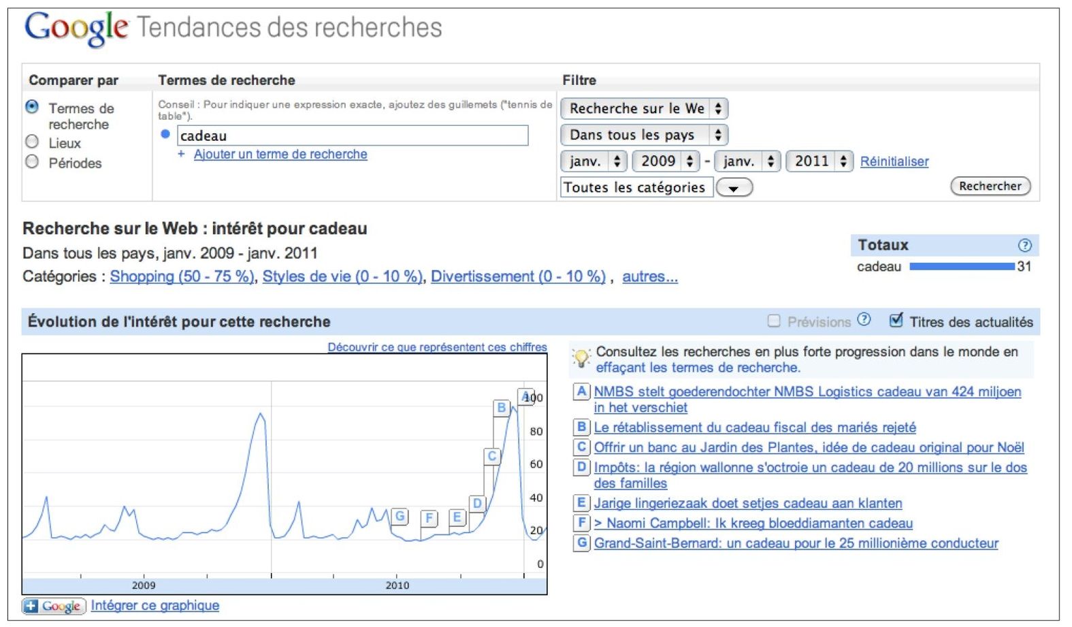Open the Recherche sur le Web dropdown

point(643,108)
